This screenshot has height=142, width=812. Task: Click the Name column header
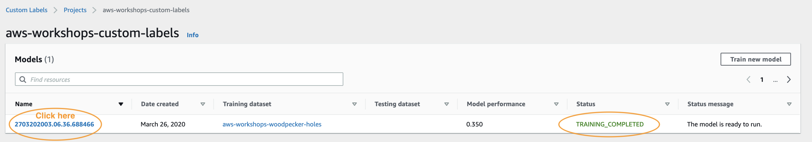(x=24, y=104)
